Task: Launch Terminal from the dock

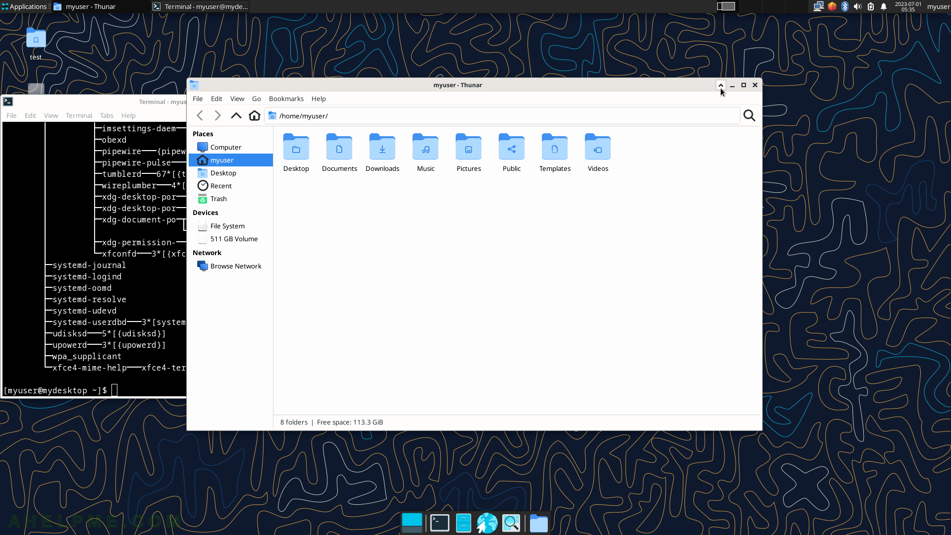Action: [439, 523]
